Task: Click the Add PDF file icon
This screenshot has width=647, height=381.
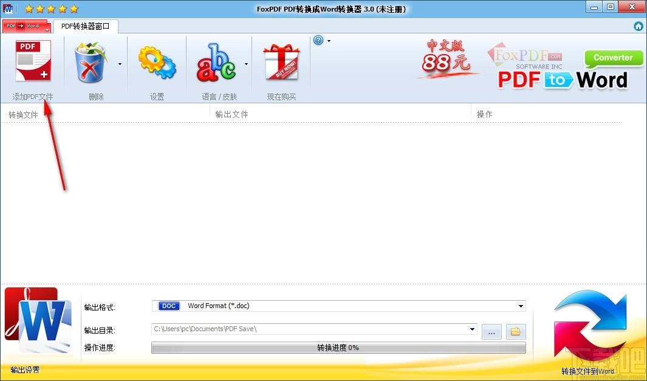Action: pyautogui.click(x=33, y=60)
